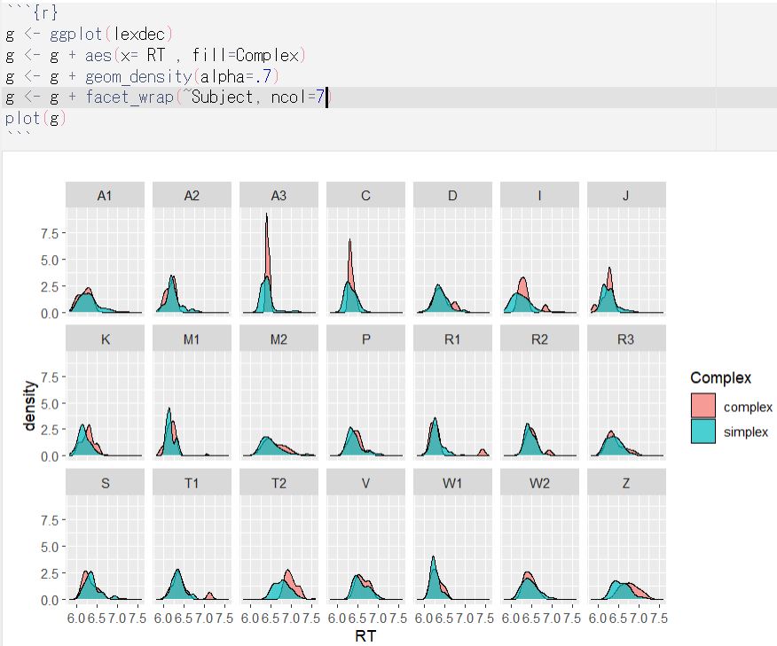Click the R3 facet header

click(x=626, y=339)
